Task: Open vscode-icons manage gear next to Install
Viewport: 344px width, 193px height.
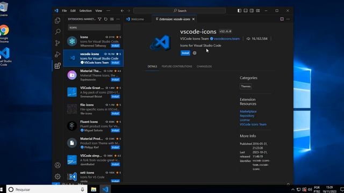Action: click(x=195, y=53)
